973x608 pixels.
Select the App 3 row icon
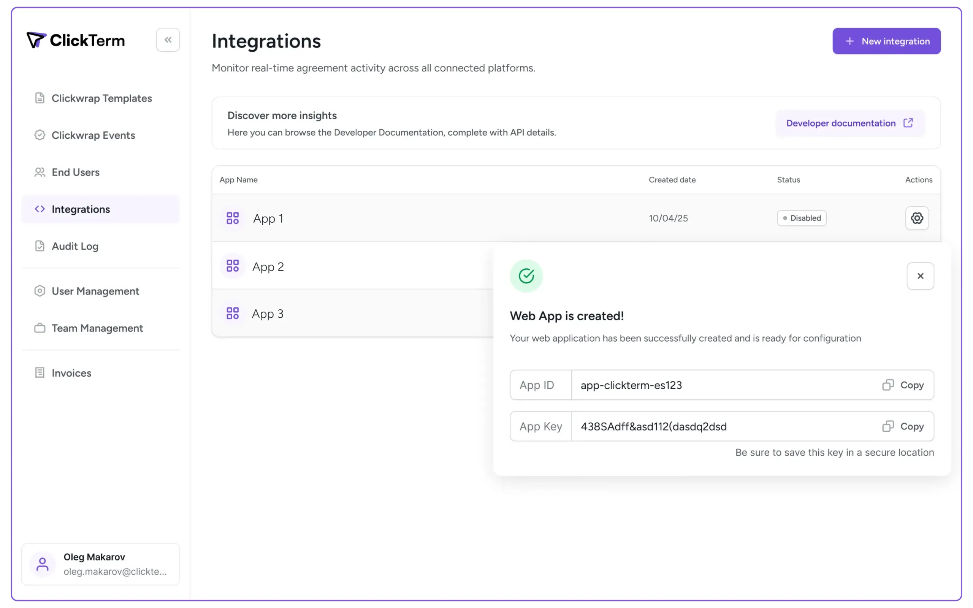click(232, 313)
